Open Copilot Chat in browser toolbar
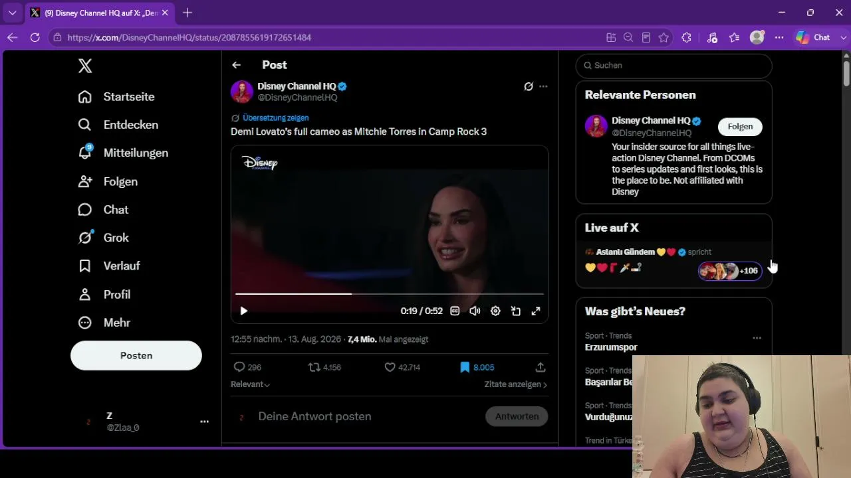 pyautogui.click(x=814, y=38)
